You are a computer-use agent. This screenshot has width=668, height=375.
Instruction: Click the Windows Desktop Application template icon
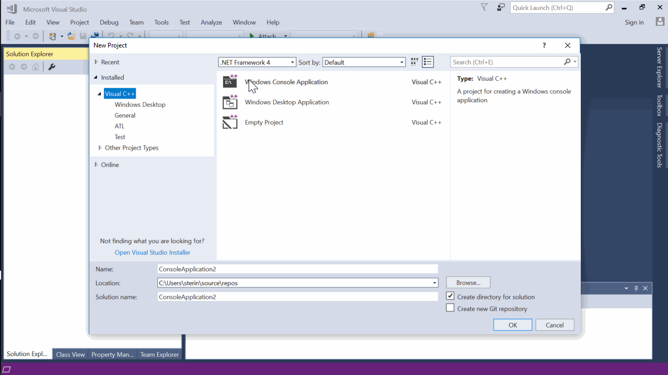230,102
